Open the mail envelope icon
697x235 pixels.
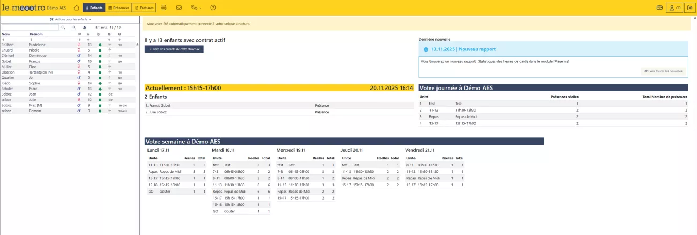click(x=179, y=8)
